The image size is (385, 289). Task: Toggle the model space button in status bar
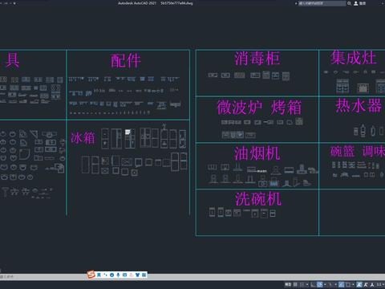click(x=288, y=284)
